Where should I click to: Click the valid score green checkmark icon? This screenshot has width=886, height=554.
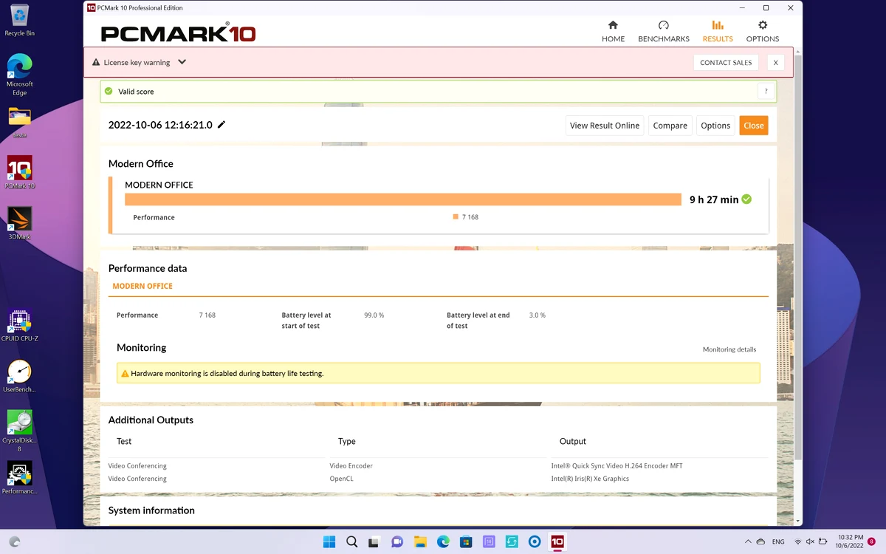109,92
